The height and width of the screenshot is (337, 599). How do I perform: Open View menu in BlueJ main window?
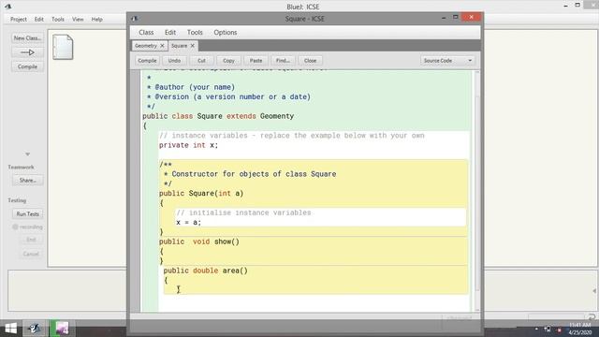pos(78,19)
